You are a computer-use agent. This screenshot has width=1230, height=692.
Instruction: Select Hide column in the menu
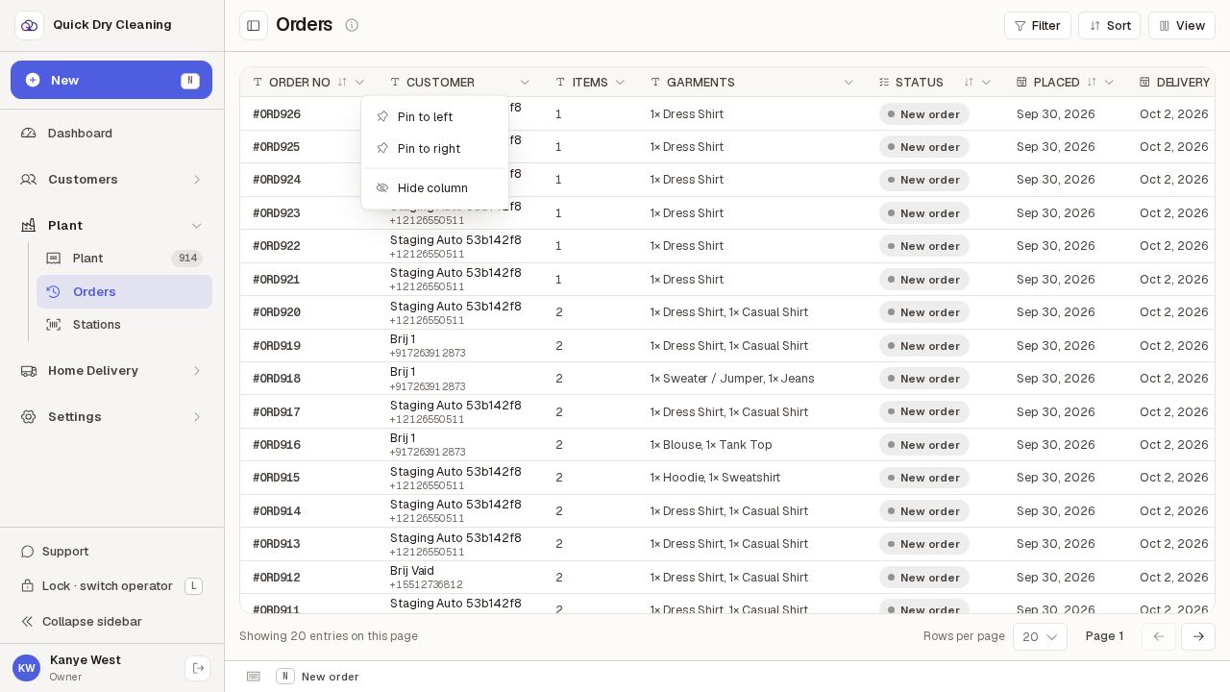(434, 188)
